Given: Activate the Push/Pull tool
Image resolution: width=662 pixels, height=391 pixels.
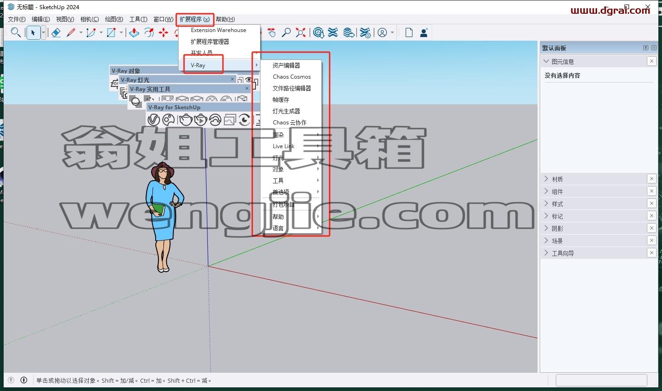Looking at the screenshot, I should (134, 32).
